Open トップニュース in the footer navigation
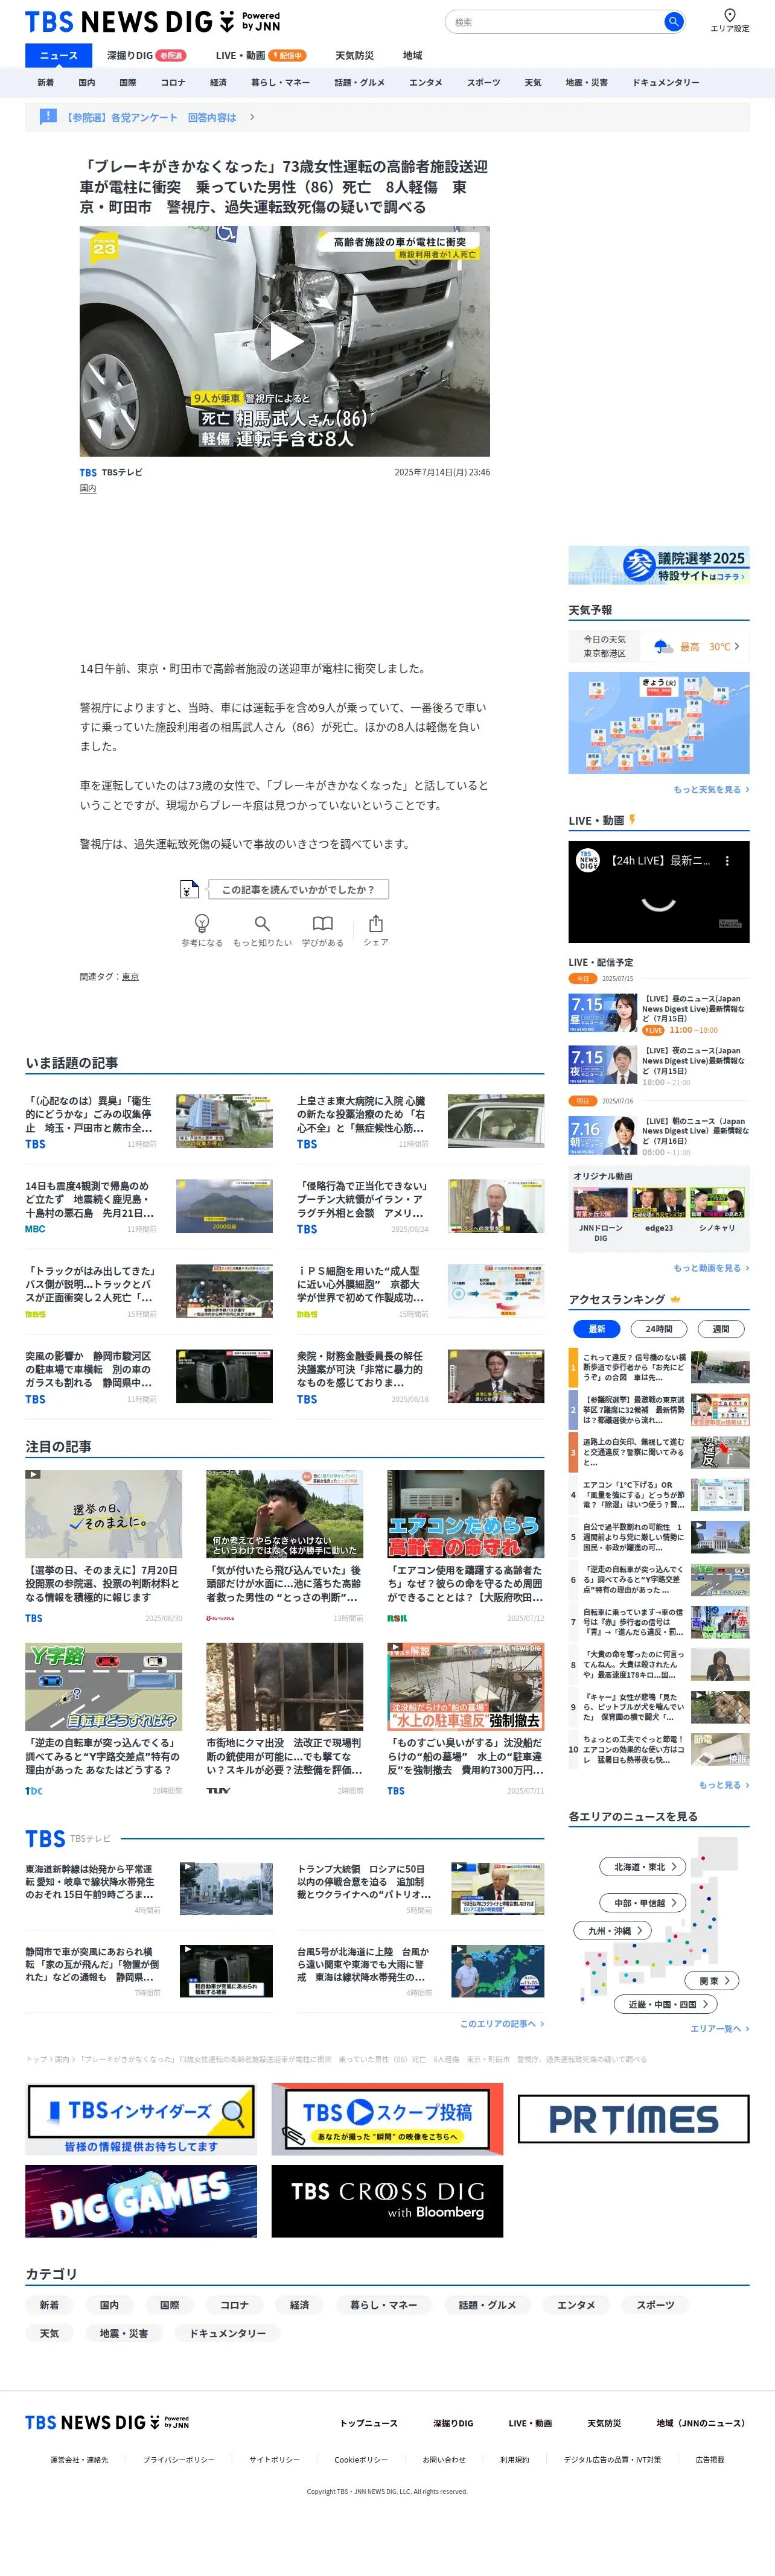 coord(368,2423)
